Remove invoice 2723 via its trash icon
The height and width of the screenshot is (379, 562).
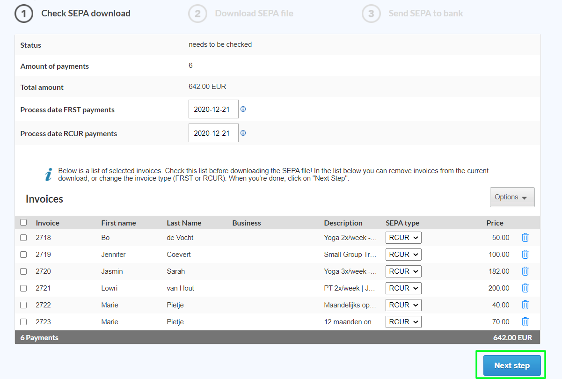[525, 321]
